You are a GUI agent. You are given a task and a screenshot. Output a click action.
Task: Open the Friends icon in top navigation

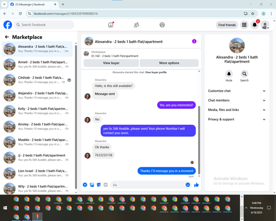[x=136, y=25]
